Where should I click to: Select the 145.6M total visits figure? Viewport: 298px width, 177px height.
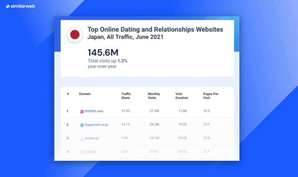[x=103, y=53]
